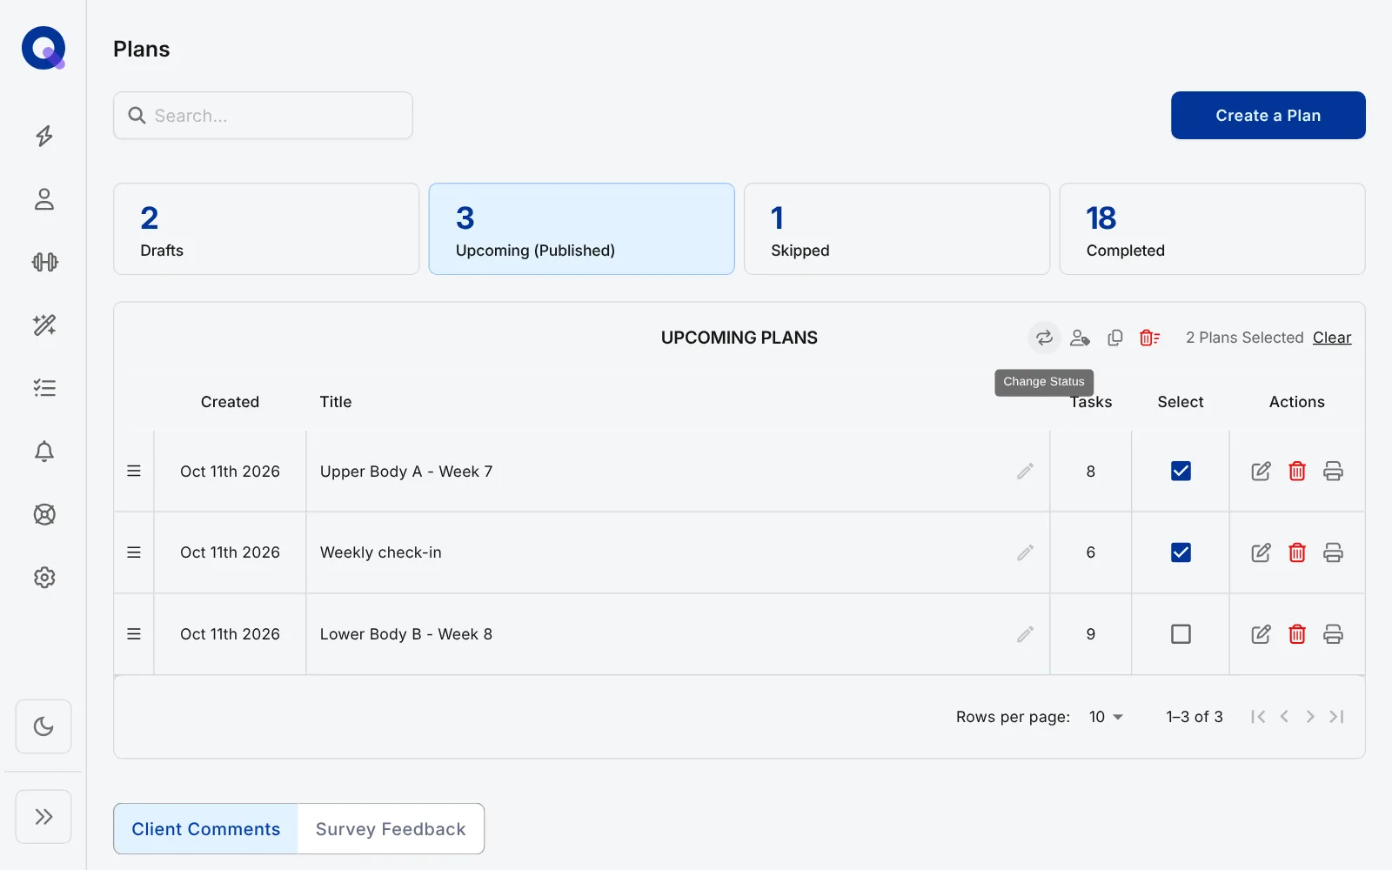This screenshot has width=1392, height=870.
Task: Rename Upper Body A title with pencil icon
Action: click(1025, 472)
